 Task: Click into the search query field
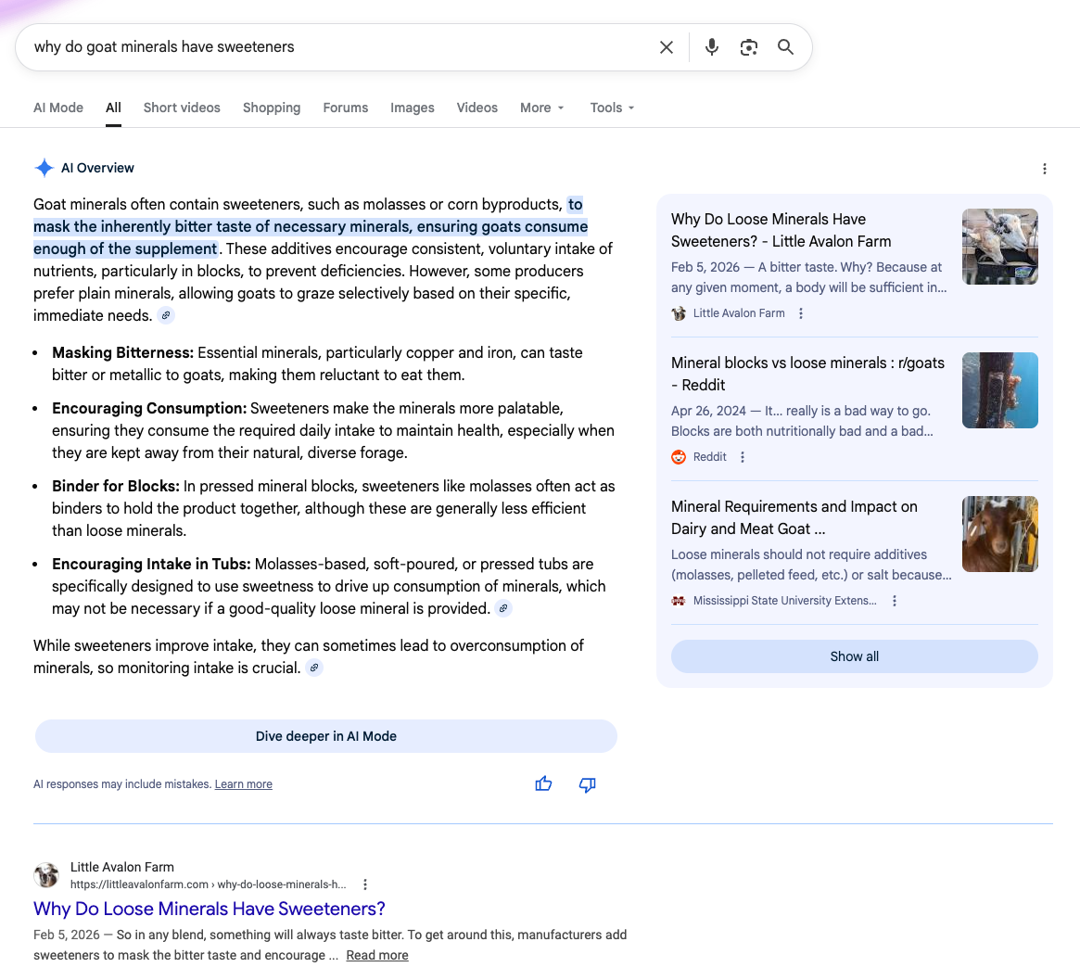(x=334, y=47)
